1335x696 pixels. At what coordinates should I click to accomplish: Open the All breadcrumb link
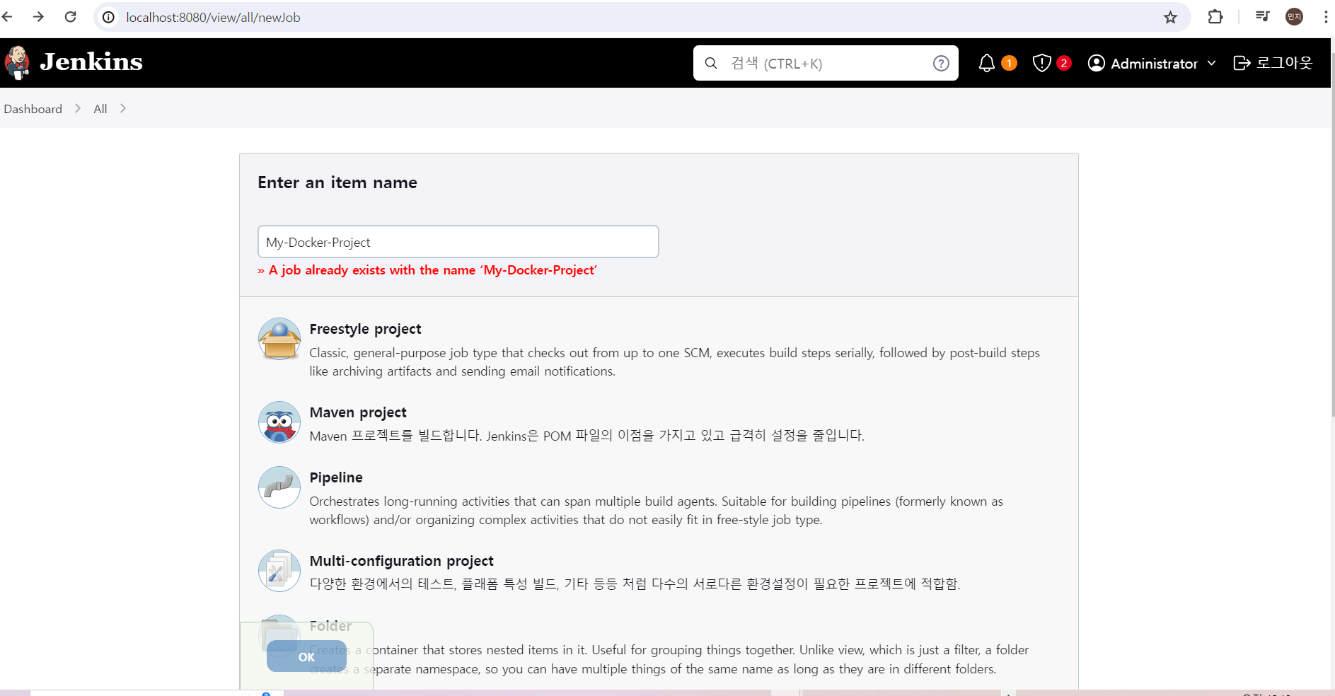(x=100, y=109)
